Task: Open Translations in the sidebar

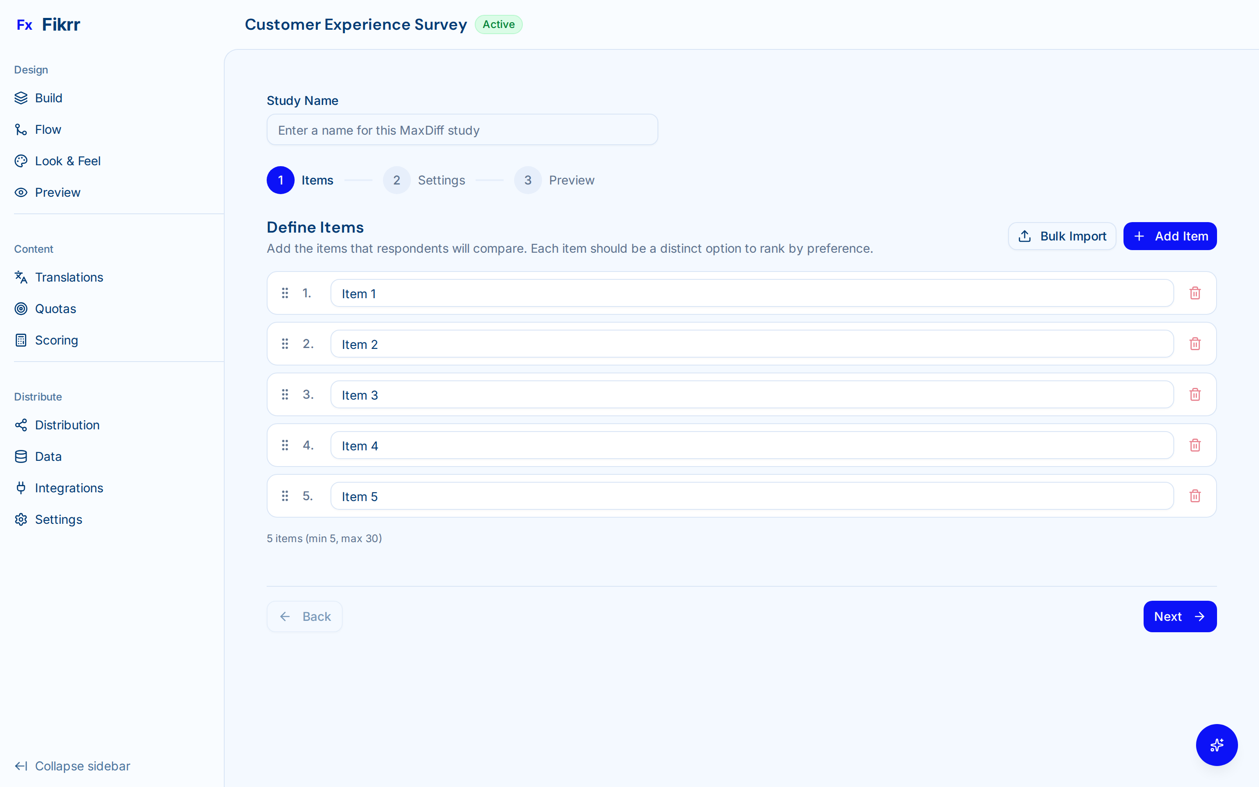Action: click(x=69, y=278)
